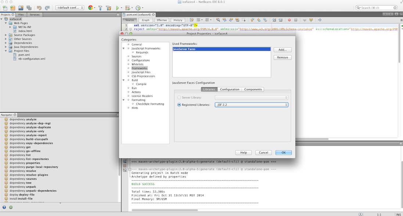Image resolution: width=403 pixels, height=216 pixels.
Task: Switch to the Configuration tab
Action: 230,89
